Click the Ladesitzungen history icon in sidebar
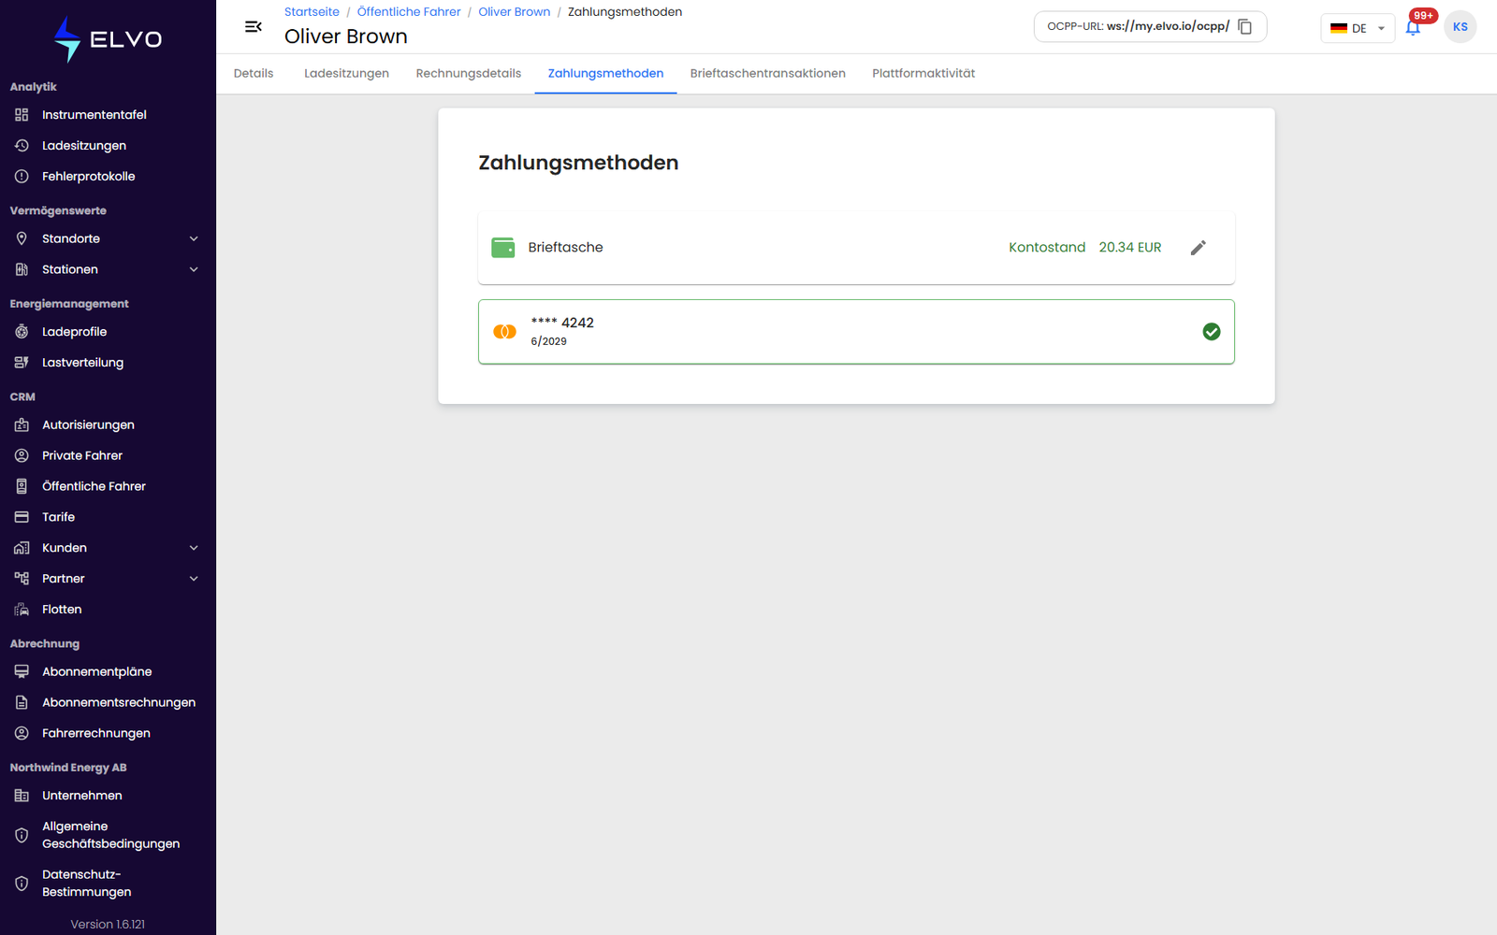Image resolution: width=1497 pixels, height=935 pixels. click(22, 146)
